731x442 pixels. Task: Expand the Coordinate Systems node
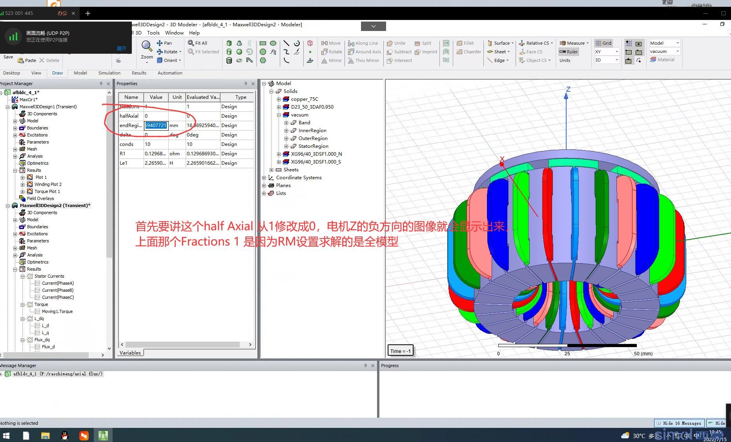pos(264,178)
